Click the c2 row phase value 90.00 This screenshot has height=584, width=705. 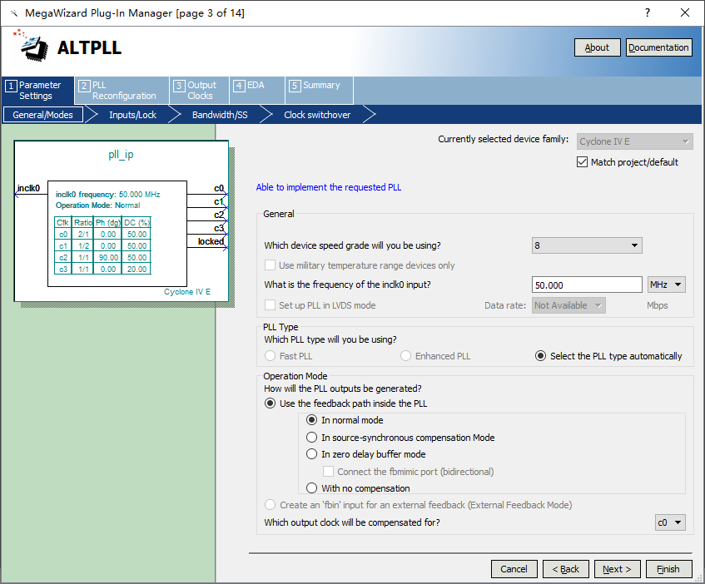[108, 257]
